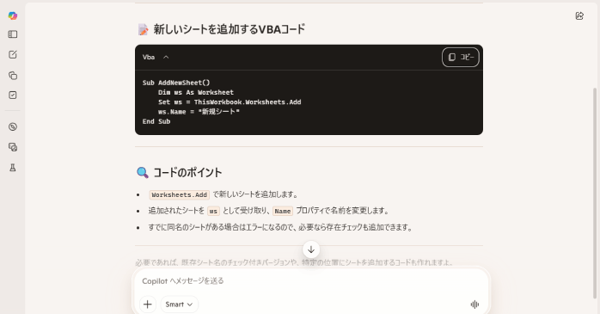Open the Smart mode dropdown

point(179,305)
